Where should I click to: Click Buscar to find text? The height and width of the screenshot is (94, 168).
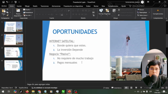tap(141, 10)
